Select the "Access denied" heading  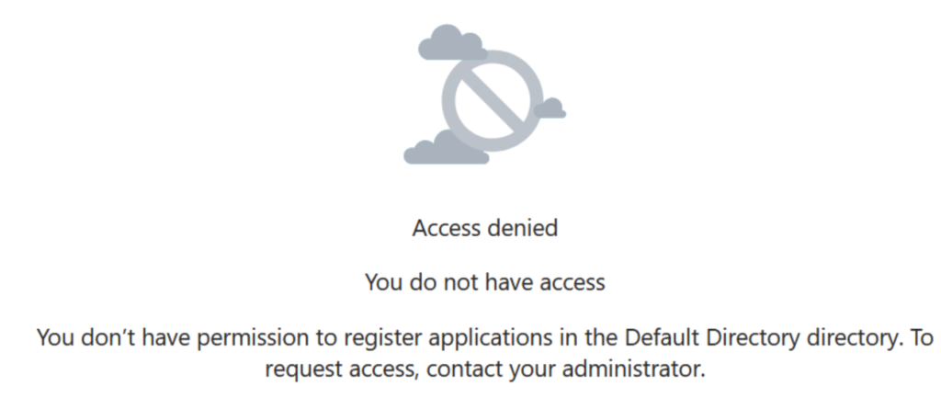click(x=485, y=228)
